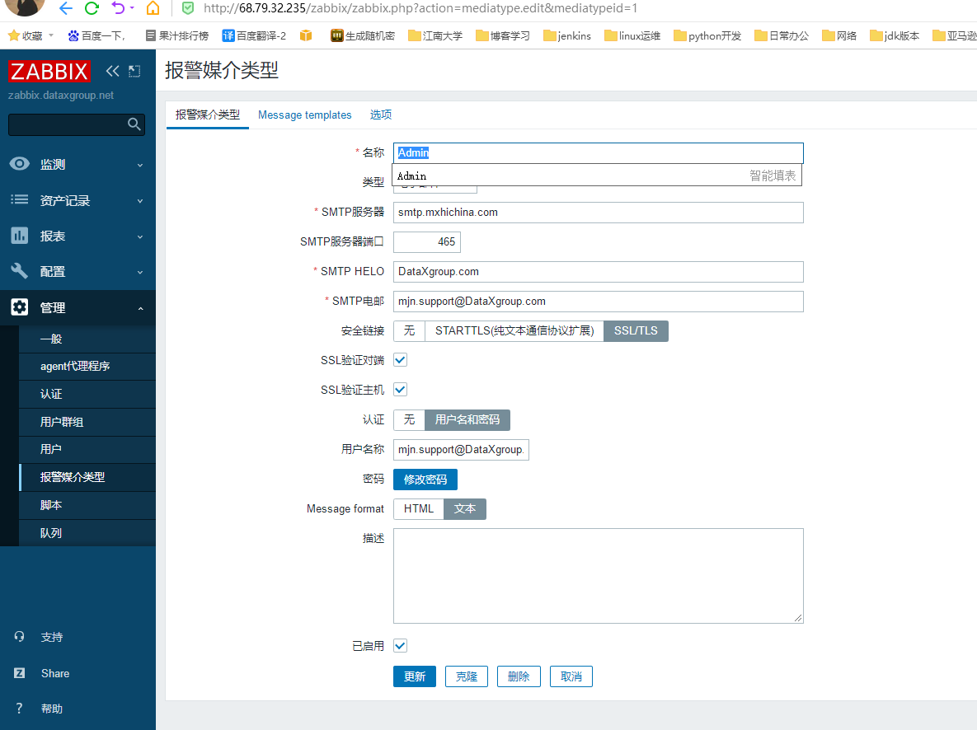Image resolution: width=977 pixels, height=730 pixels.
Task: Uncheck the 已启用 checkbox
Action: 400,646
